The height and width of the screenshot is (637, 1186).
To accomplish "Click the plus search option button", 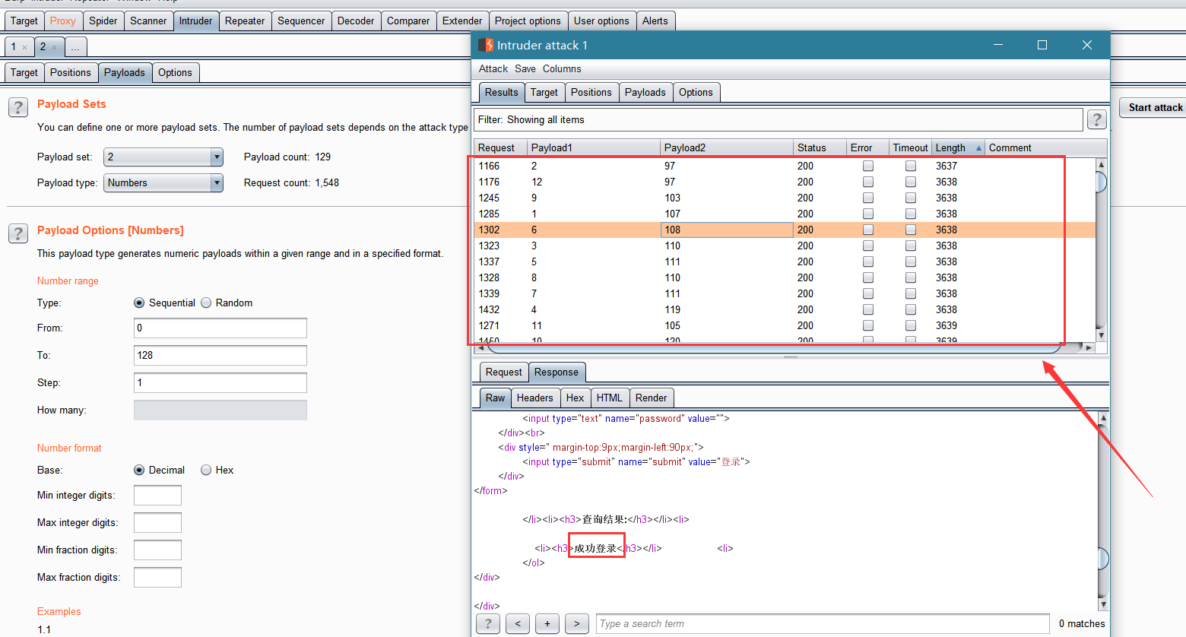I will point(547,624).
